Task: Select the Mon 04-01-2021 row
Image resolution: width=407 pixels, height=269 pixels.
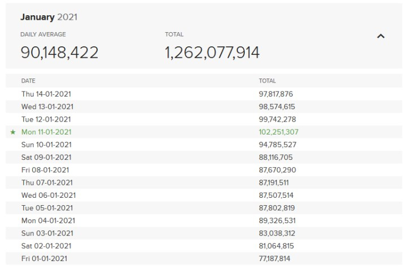Action: (48, 220)
